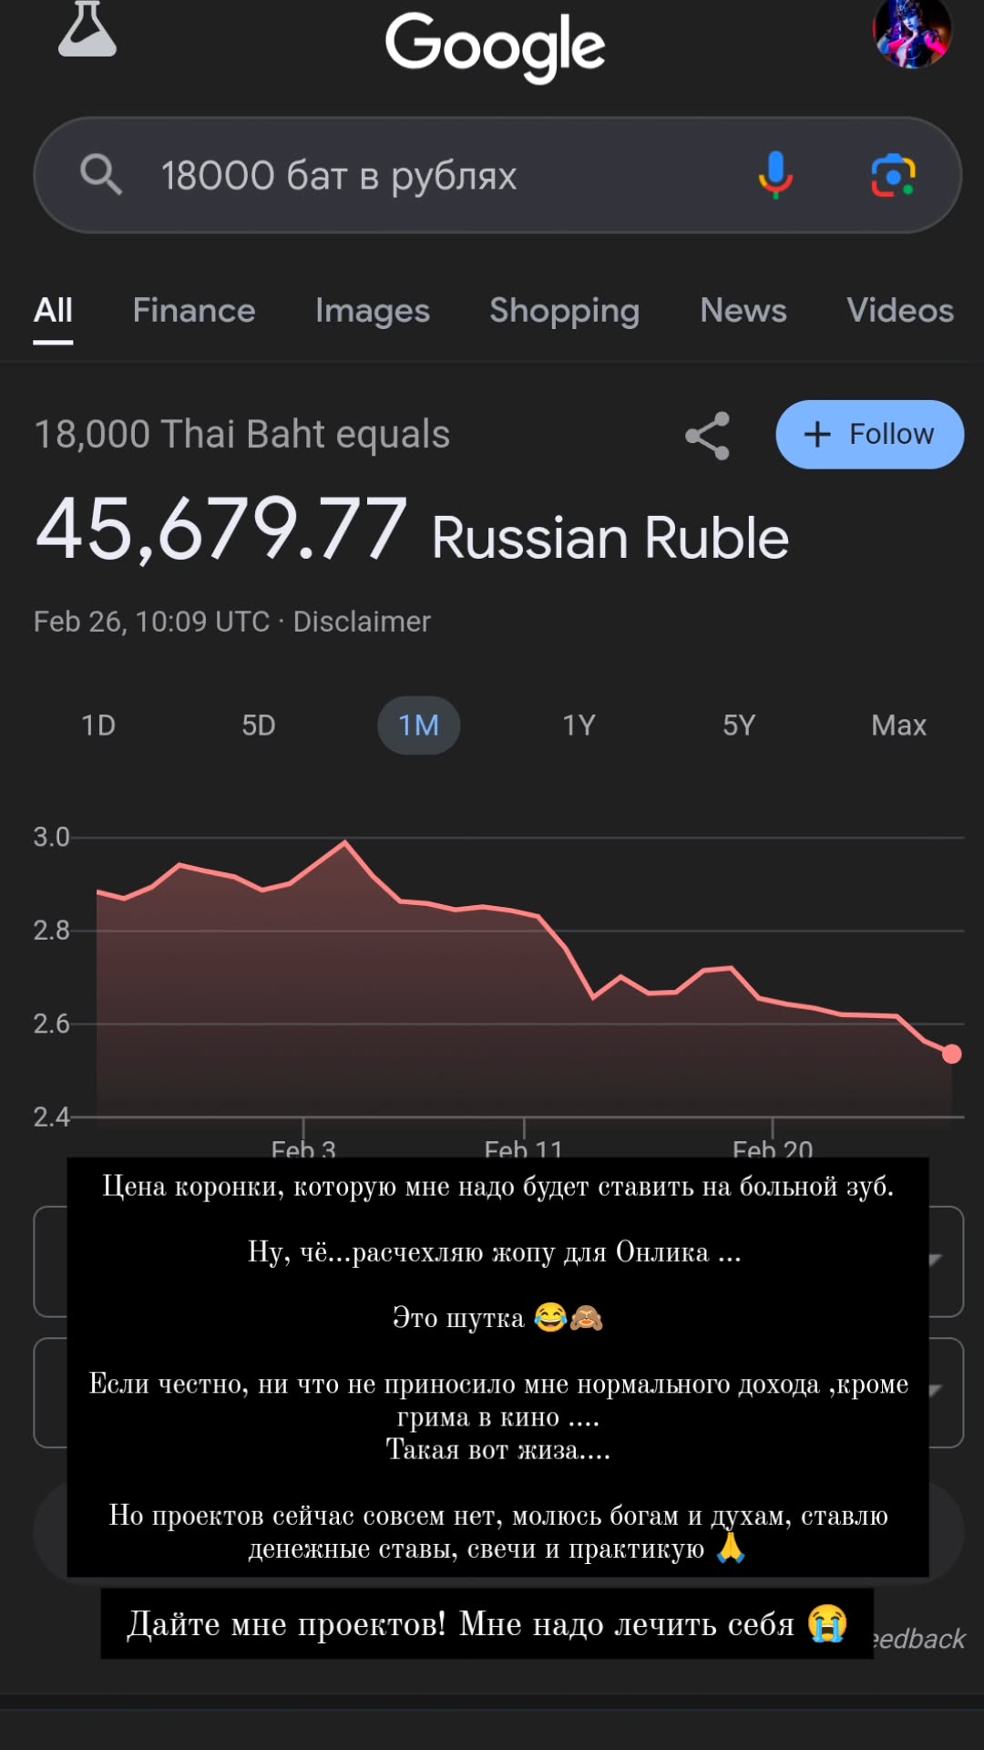This screenshot has width=984, height=1750.
Task: Share the currency conversion result
Action: (708, 435)
